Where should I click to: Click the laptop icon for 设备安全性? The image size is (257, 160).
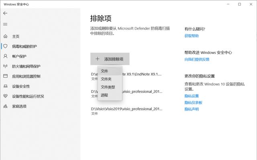5,86
